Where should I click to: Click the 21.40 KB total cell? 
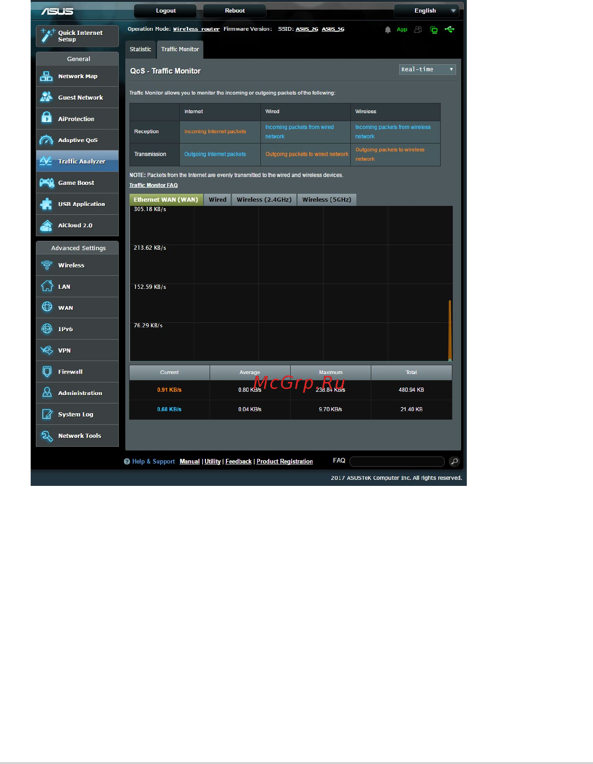[x=411, y=409]
